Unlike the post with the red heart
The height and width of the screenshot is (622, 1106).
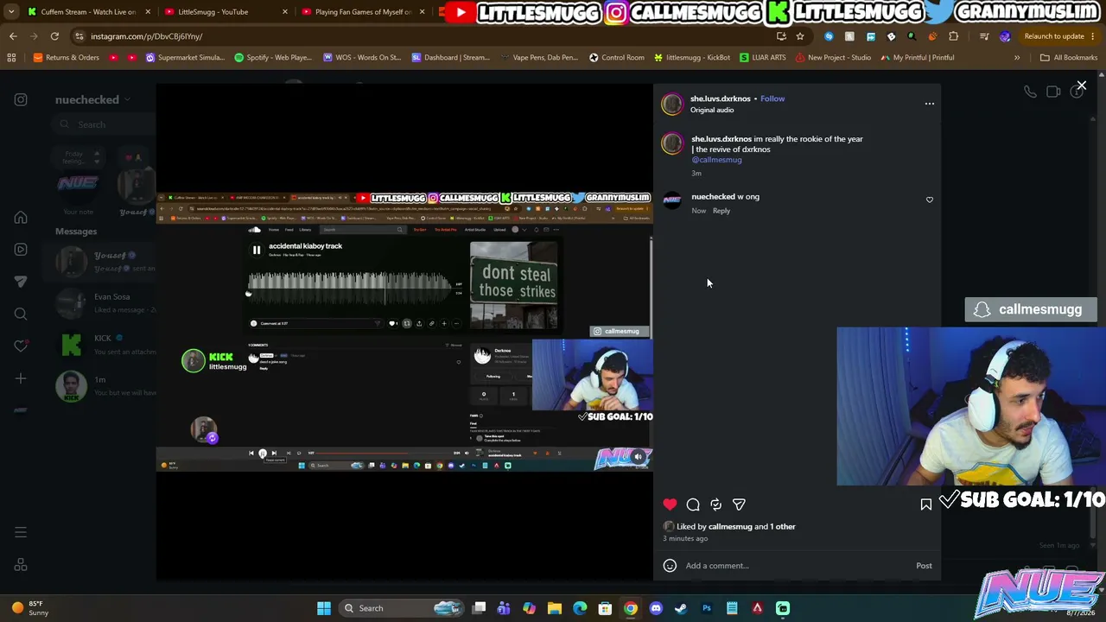pyautogui.click(x=670, y=505)
